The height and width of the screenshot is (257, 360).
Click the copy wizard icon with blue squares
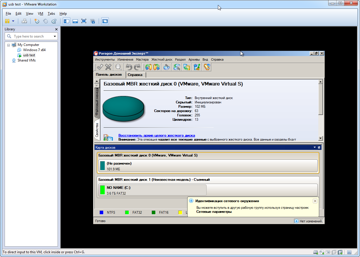coord(187,67)
